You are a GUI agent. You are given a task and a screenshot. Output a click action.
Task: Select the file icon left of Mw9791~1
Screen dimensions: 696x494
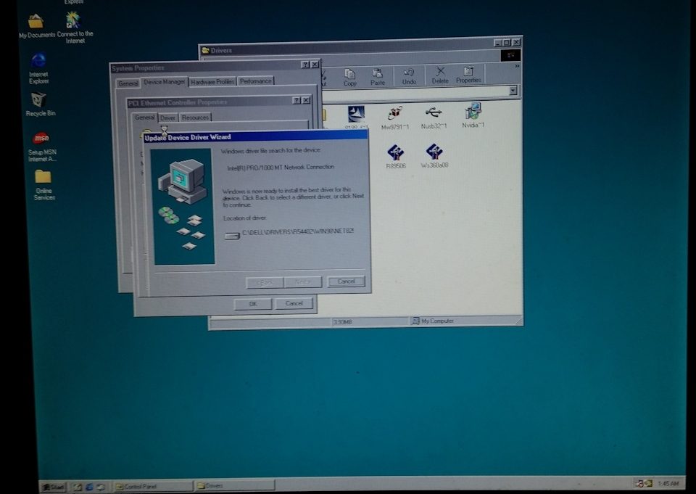[x=356, y=116]
